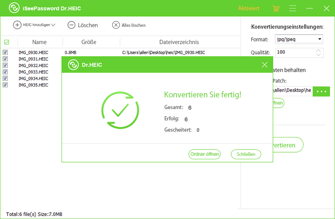Uncheck IMG_0934.HEIC checkbox
The height and width of the screenshot is (219, 335).
pos(5,78)
